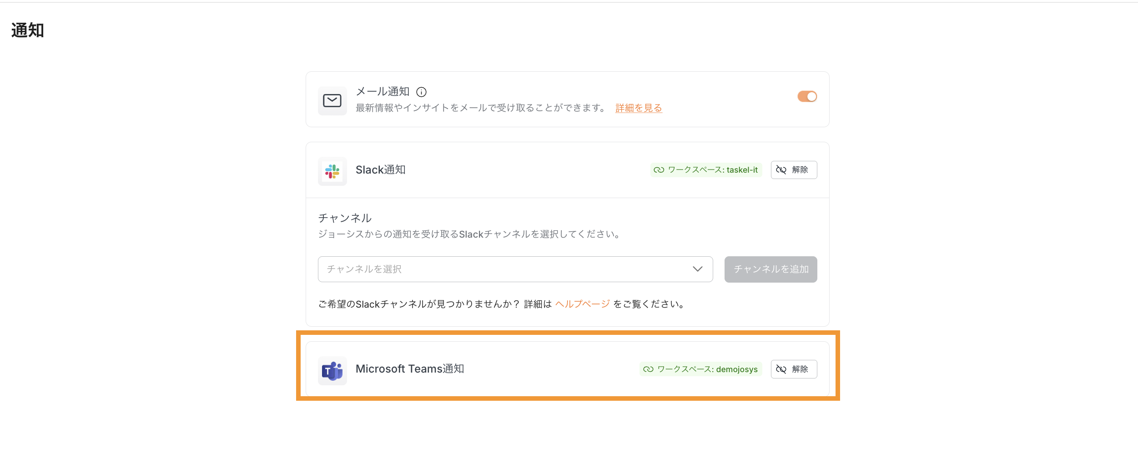Screen dimensions: 1138x458
Task: Click the envelope icon for mail notifications
Action: [x=332, y=101]
